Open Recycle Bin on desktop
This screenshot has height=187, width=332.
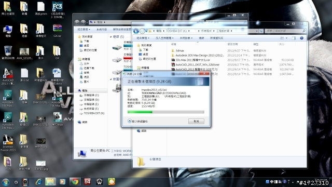pos(8,52)
